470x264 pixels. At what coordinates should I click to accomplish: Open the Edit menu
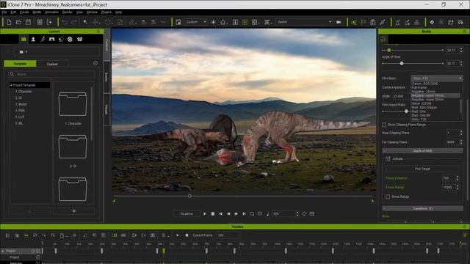13,12
